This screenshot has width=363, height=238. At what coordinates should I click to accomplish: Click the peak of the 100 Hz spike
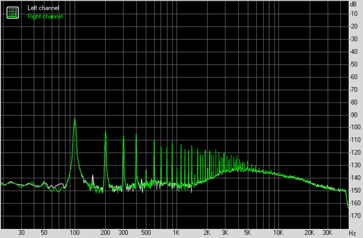point(75,118)
